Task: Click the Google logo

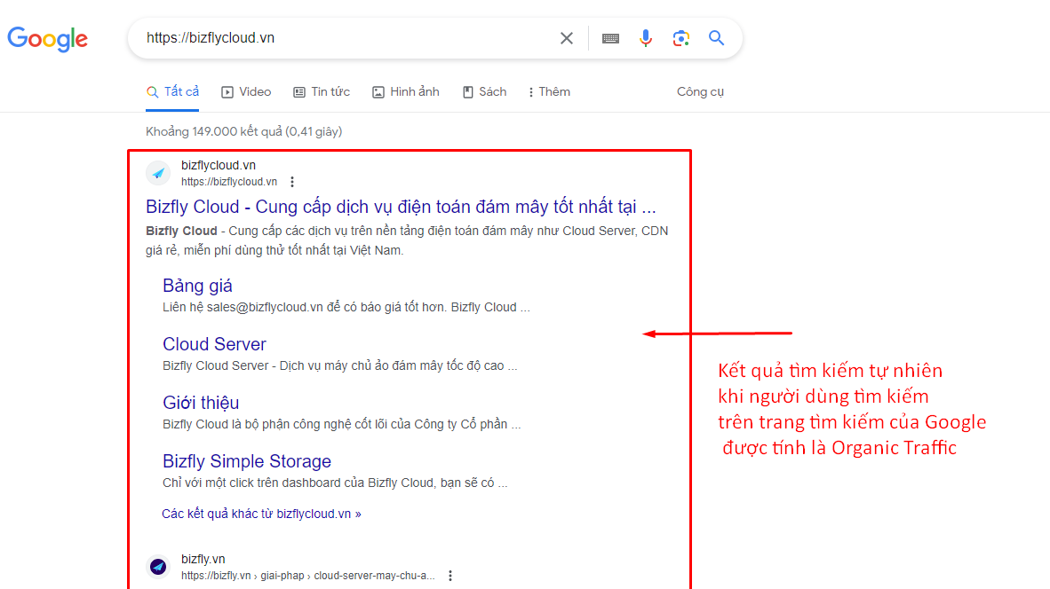Action: 47,39
